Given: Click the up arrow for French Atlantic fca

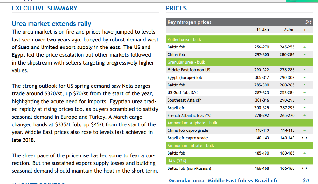Looking at the screenshot, I should click(304, 115).
